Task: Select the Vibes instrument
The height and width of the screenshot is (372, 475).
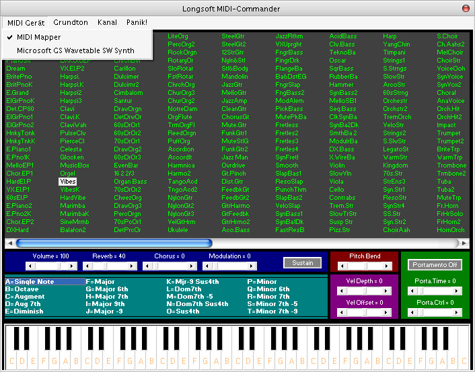Action: 67,182
